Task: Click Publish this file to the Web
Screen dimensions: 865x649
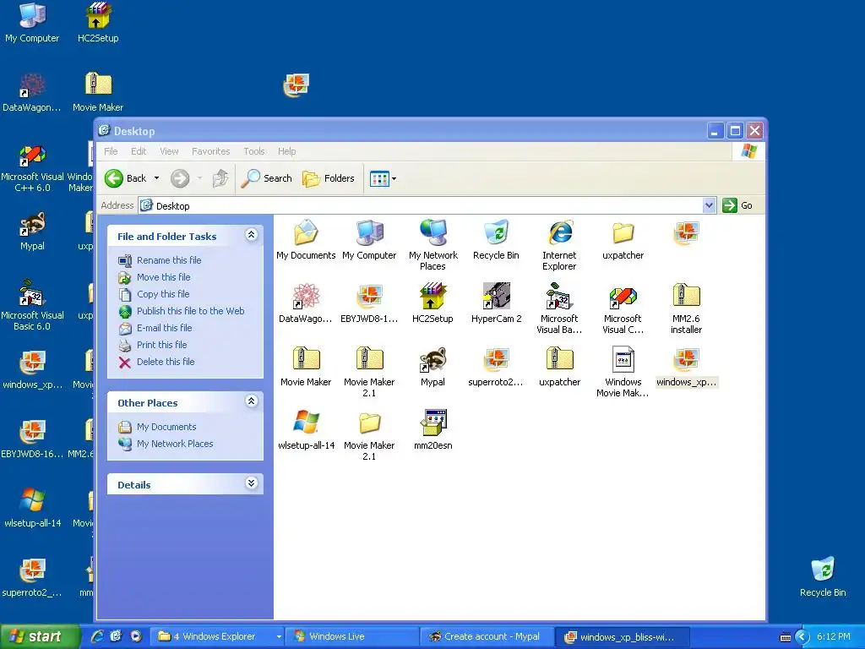Action: [190, 311]
